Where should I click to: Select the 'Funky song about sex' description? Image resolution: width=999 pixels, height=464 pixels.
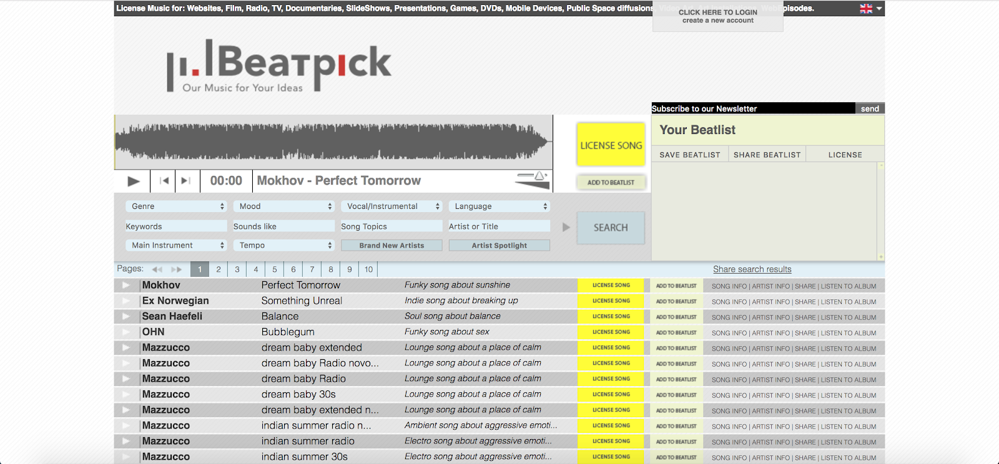coord(447,332)
